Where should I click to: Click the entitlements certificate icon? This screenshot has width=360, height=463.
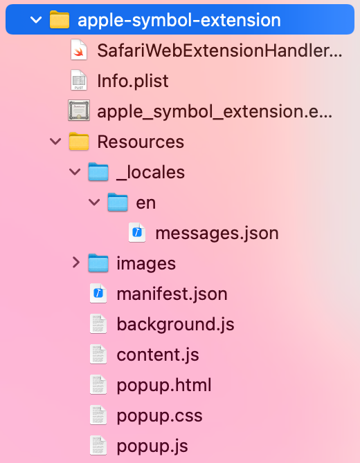coord(79,111)
